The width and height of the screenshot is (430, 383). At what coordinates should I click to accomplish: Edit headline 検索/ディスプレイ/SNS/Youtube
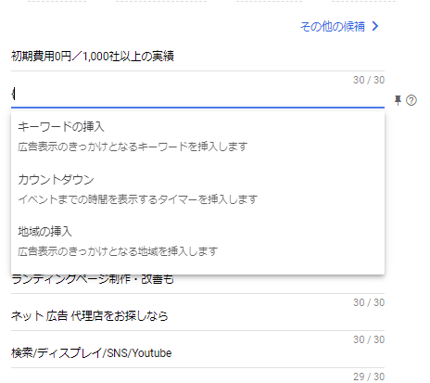coord(197,353)
